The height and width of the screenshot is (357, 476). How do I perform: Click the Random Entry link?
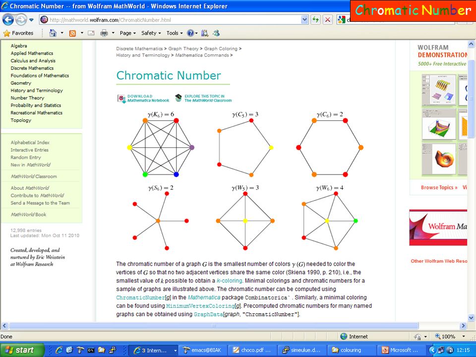tap(26, 157)
